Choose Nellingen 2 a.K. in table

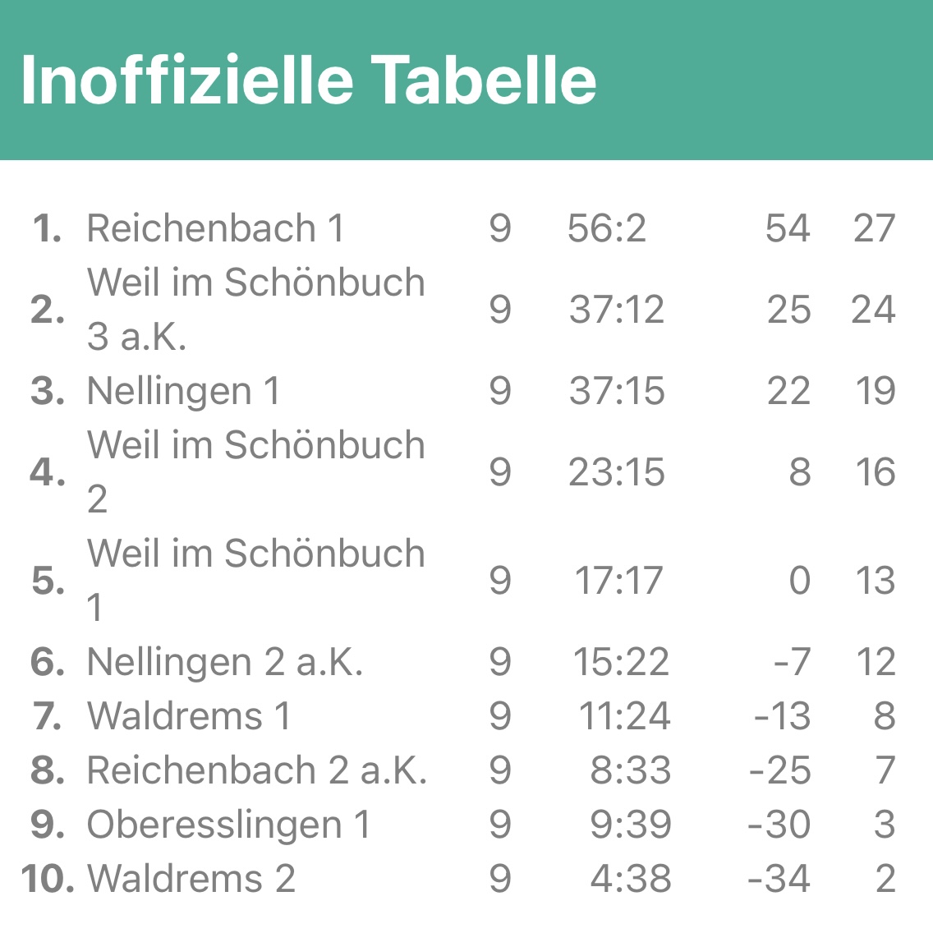pyautogui.click(x=224, y=662)
